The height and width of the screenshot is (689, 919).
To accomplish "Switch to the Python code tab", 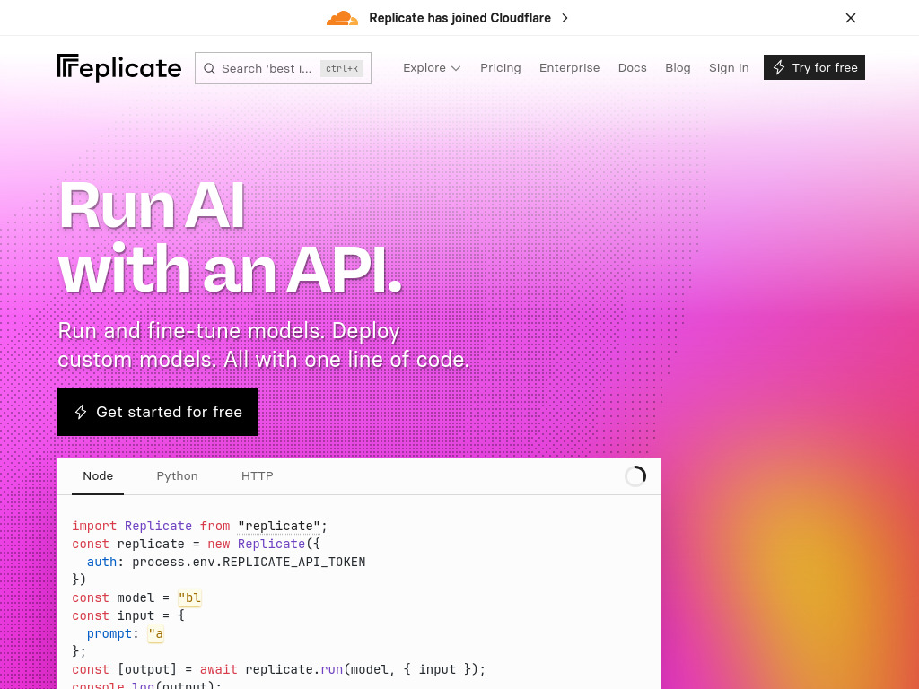I will (x=177, y=476).
